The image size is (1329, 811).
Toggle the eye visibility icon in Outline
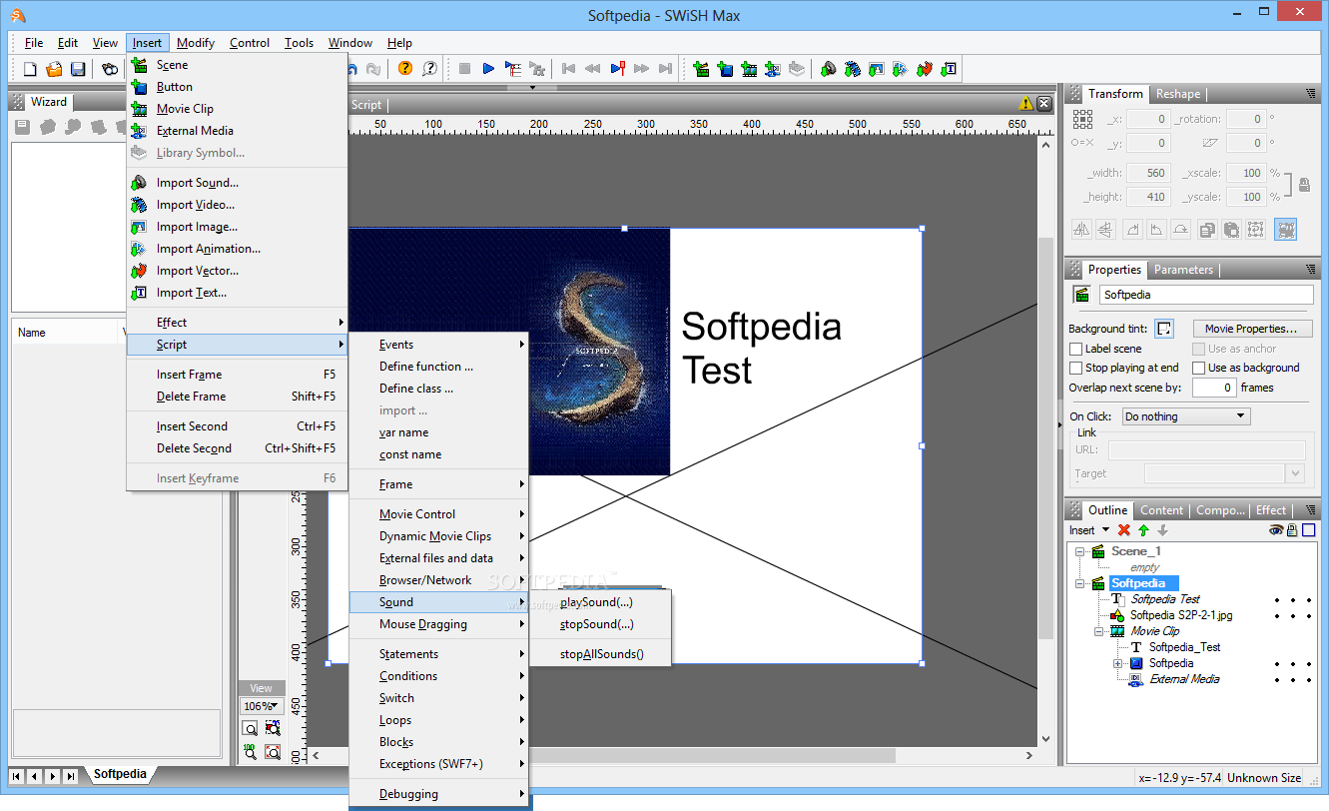[x=1276, y=530]
